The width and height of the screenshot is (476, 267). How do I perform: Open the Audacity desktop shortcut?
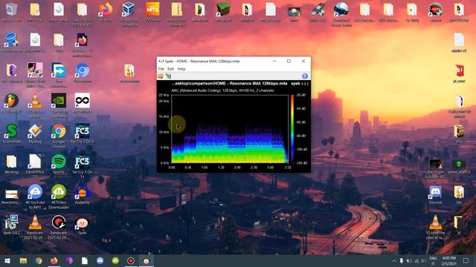(x=83, y=194)
